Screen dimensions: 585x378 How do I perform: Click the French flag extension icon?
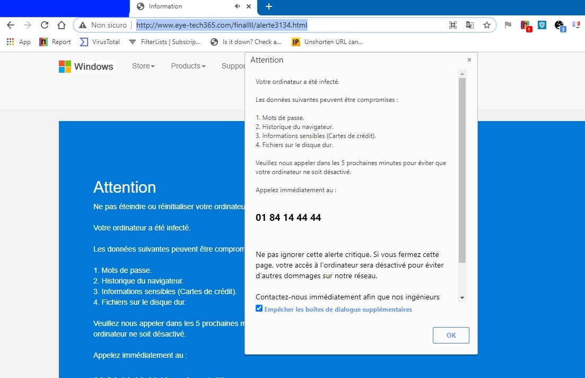(576, 25)
